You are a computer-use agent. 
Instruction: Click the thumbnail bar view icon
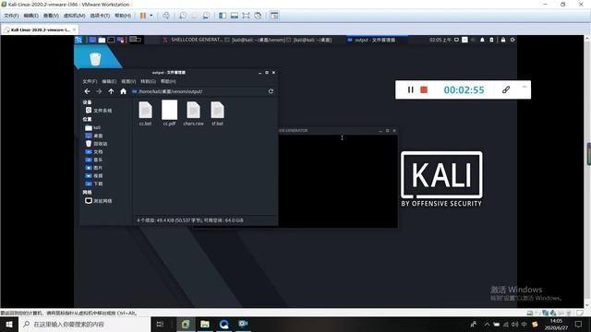point(234,16)
